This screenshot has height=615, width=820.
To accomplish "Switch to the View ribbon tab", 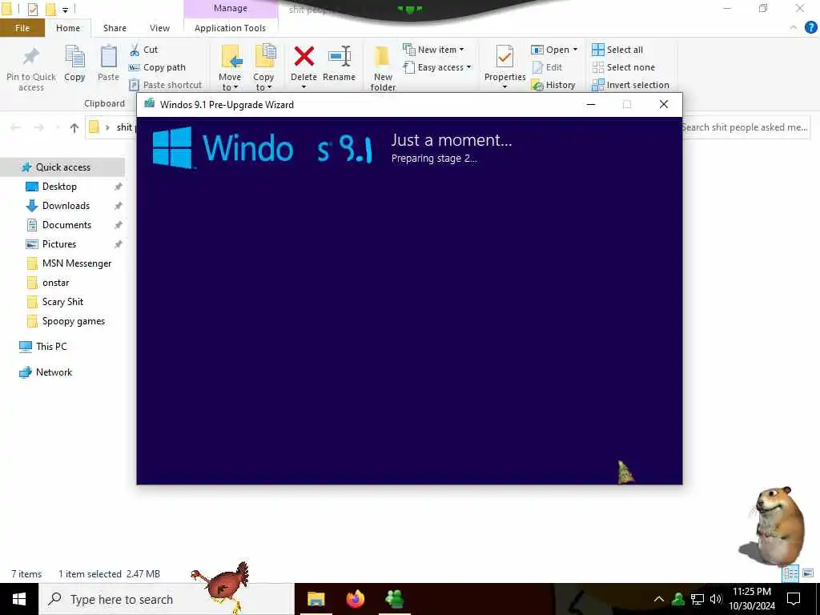I will click(x=159, y=28).
